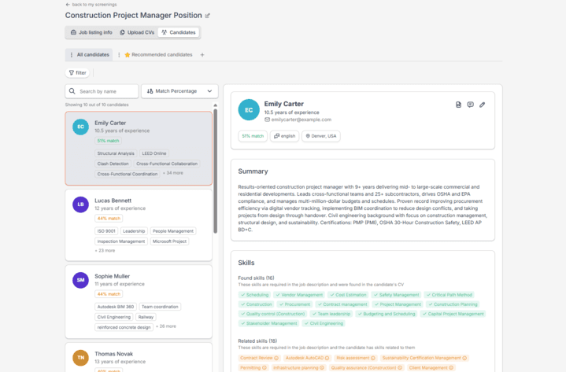Add a new candidate view with plus

[202, 55]
